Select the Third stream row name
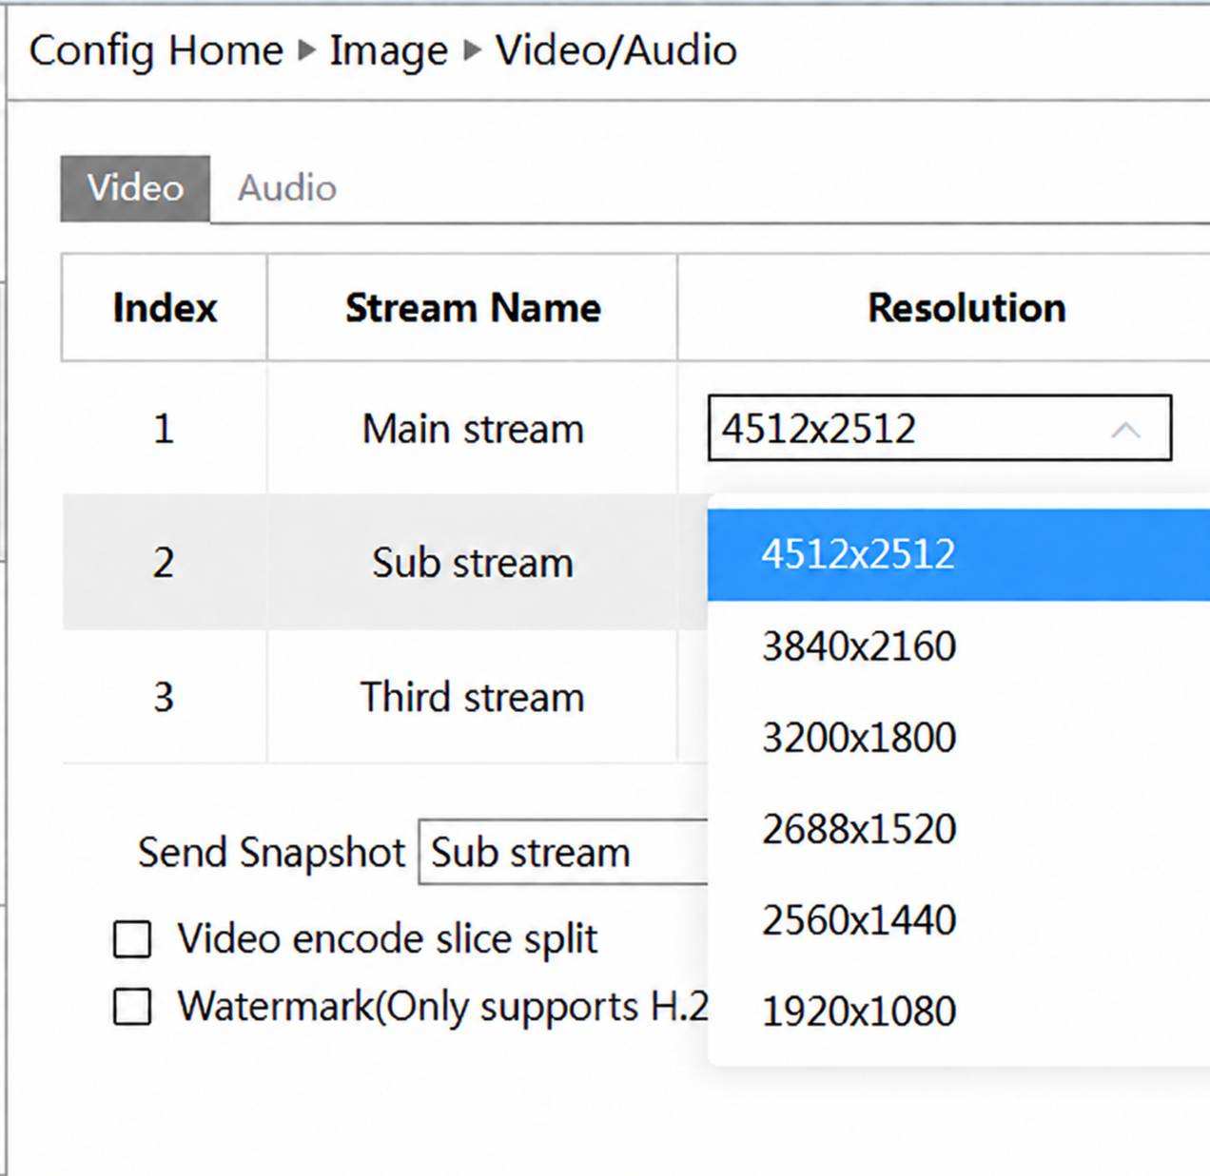This screenshot has width=1210, height=1176. (473, 697)
